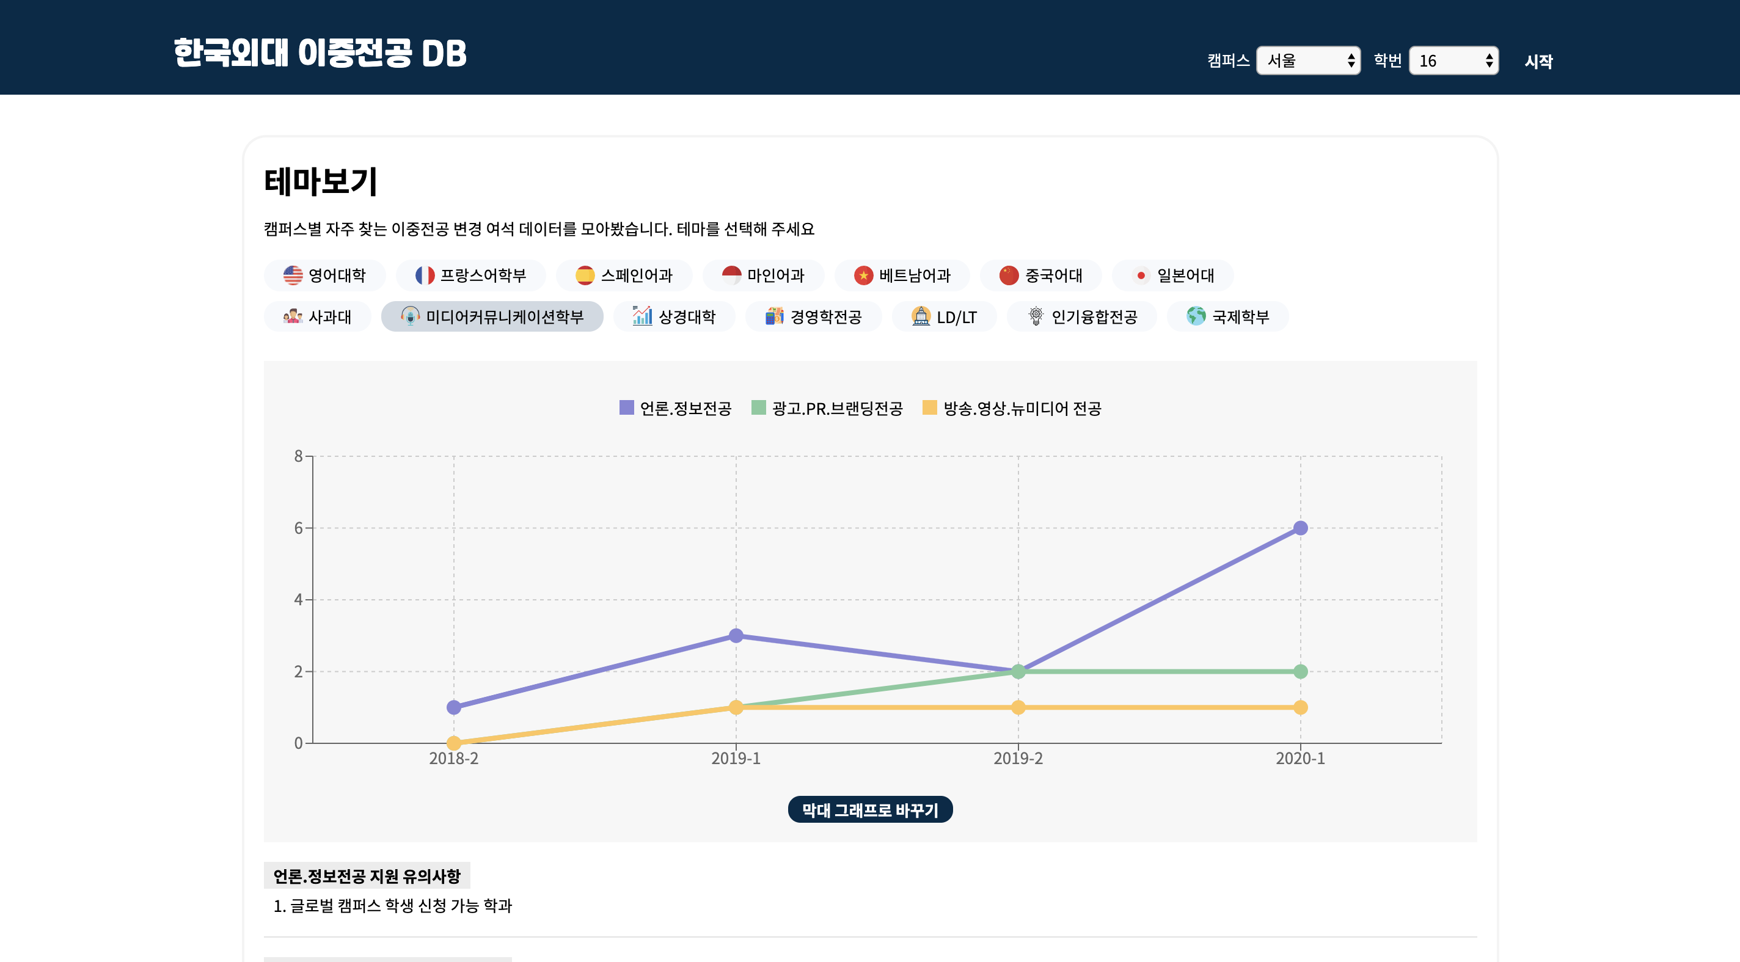Click the China flag icon for 중국어대
Viewport: 1740px width, 962px height.
coord(1009,275)
